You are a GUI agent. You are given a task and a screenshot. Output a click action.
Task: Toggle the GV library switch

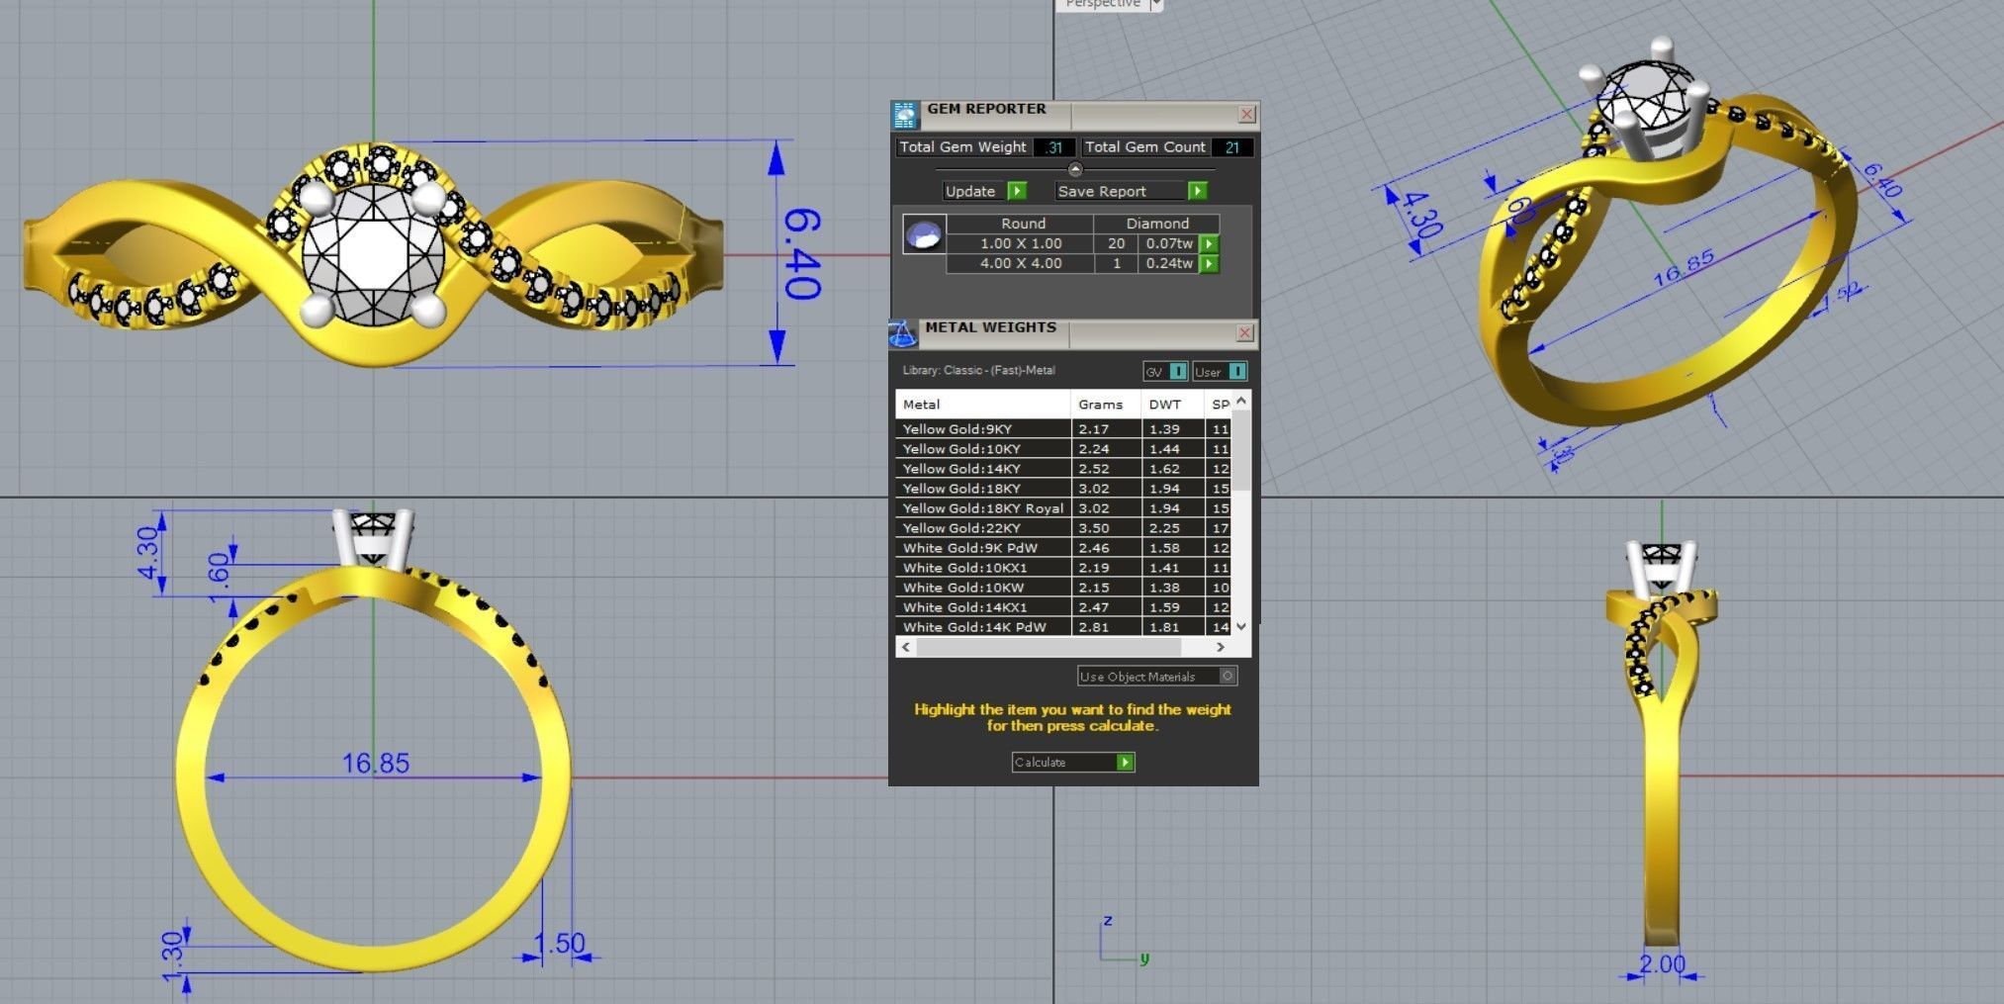[x=1166, y=372]
